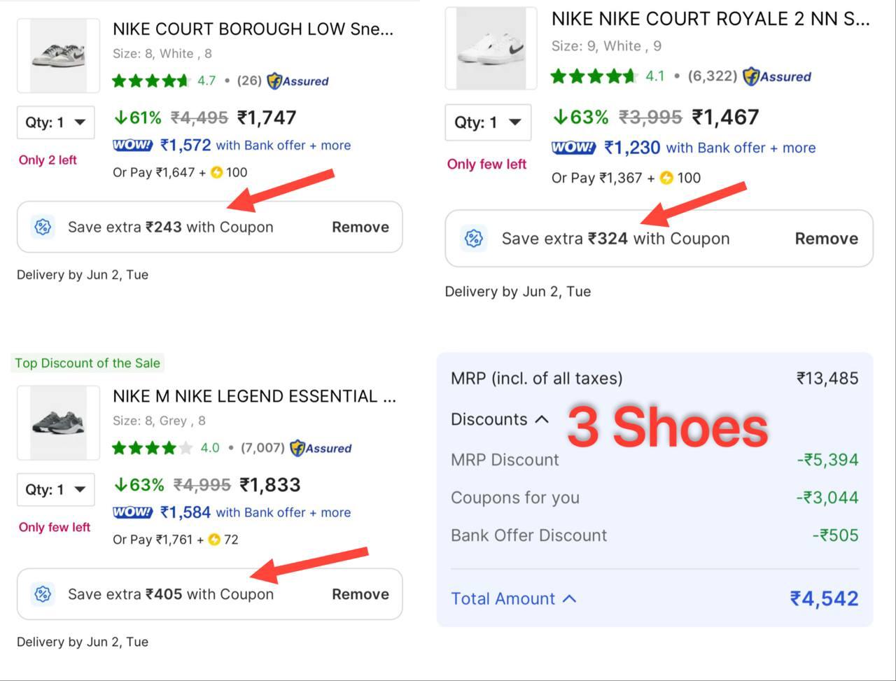
Task: Open the ₹1,572 bank offer link
Action: tap(255, 145)
